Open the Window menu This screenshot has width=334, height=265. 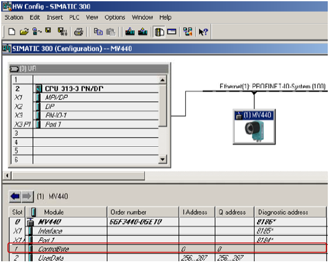[x=142, y=17]
